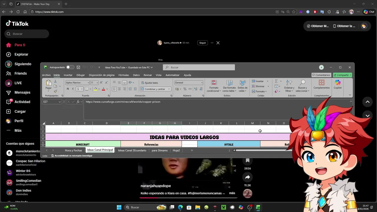
Task: Click the percent style icon
Action: tap(185, 89)
